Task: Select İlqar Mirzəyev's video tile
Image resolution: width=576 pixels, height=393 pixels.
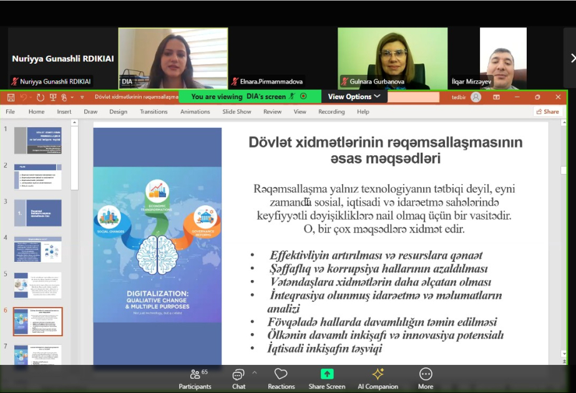Action: (502, 59)
